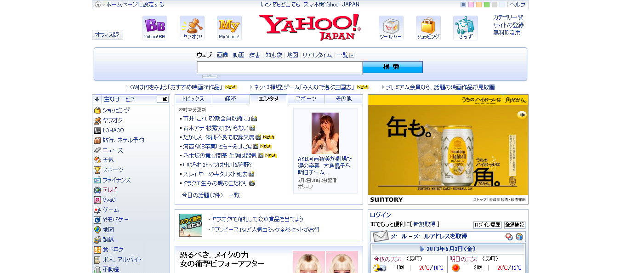Click the ログイン履歴 button
Viewport: 620px width, 273px height.
[487, 225]
